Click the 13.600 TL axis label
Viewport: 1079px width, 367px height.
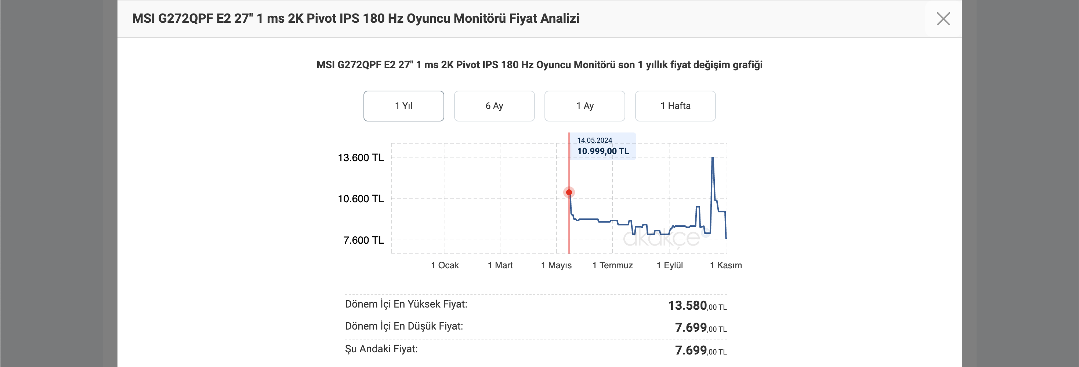point(361,158)
